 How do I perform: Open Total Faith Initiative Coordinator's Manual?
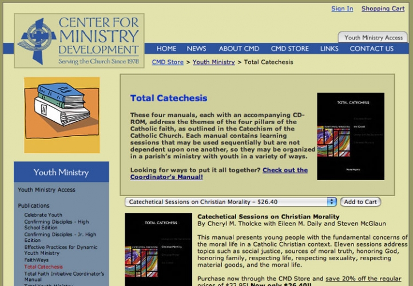[x=64, y=276]
